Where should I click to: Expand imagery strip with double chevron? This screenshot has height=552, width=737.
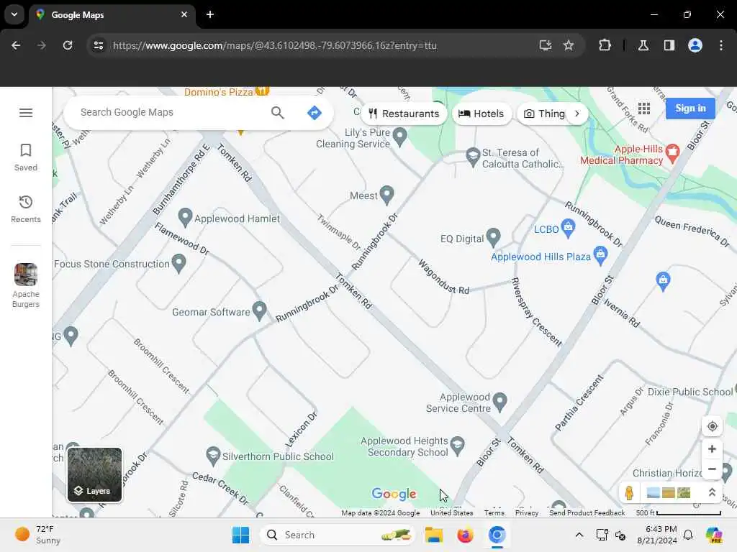click(x=712, y=492)
